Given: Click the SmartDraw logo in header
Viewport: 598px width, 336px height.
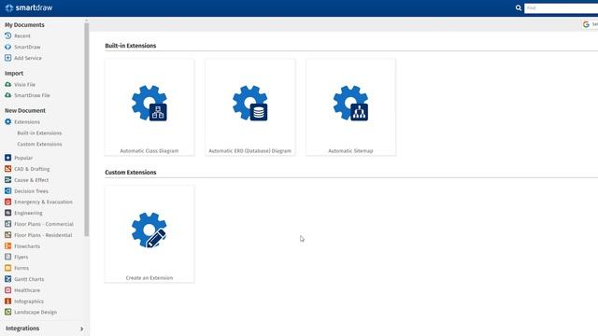Looking at the screenshot, I should (x=29, y=7).
